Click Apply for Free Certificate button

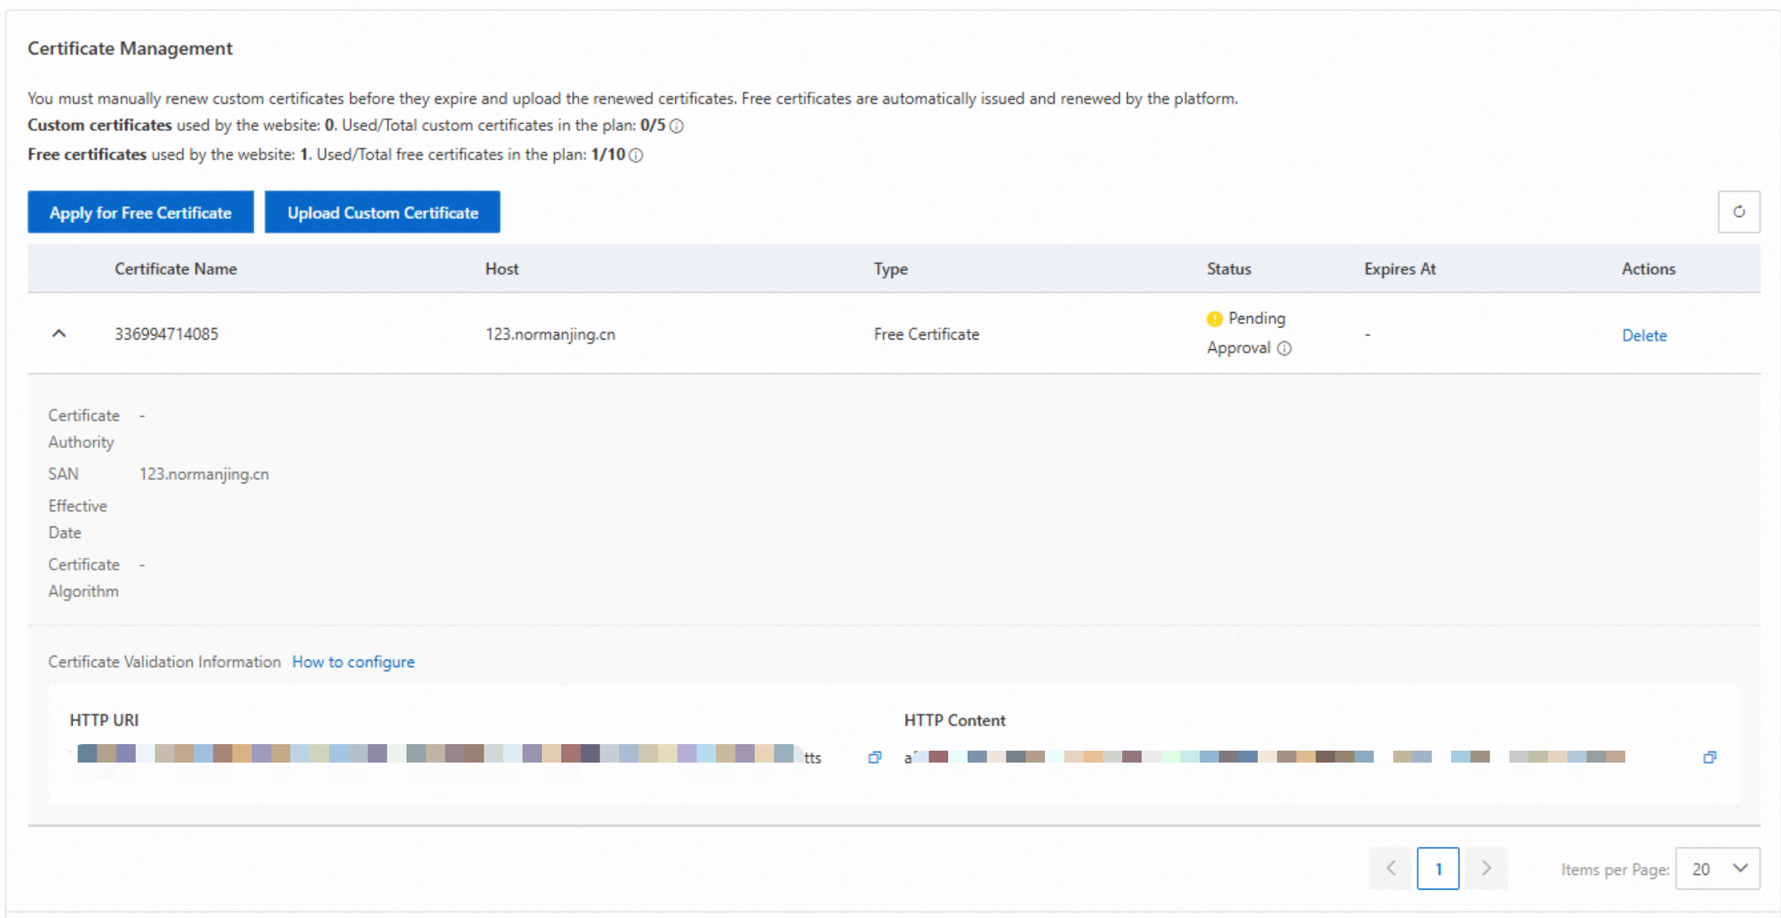coord(141,213)
